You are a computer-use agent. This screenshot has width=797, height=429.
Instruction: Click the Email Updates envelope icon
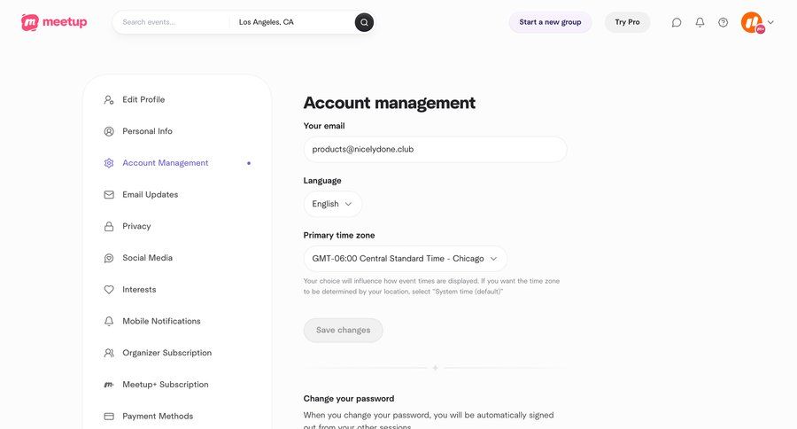click(109, 194)
